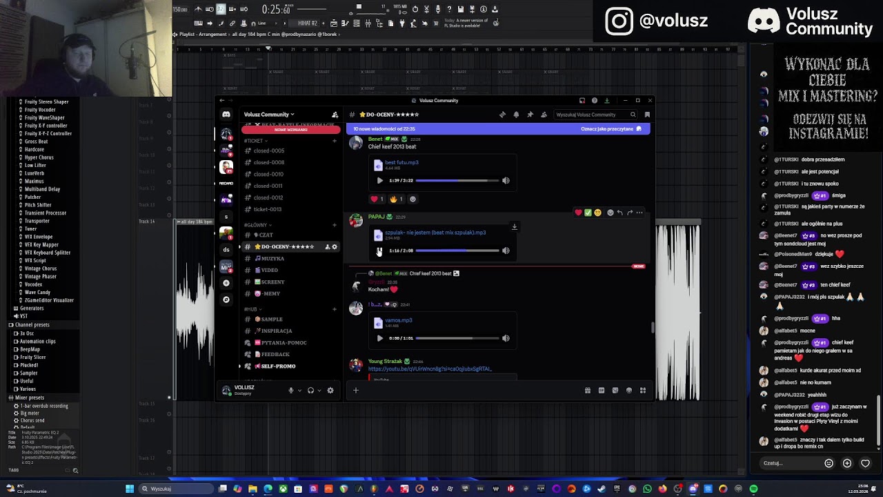Toggle Discord headphone deafen
Screen dimensions: 883x497
[x=310, y=391]
